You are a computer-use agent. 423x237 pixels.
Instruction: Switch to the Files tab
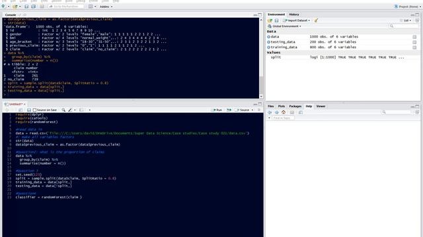[x=270, y=107]
